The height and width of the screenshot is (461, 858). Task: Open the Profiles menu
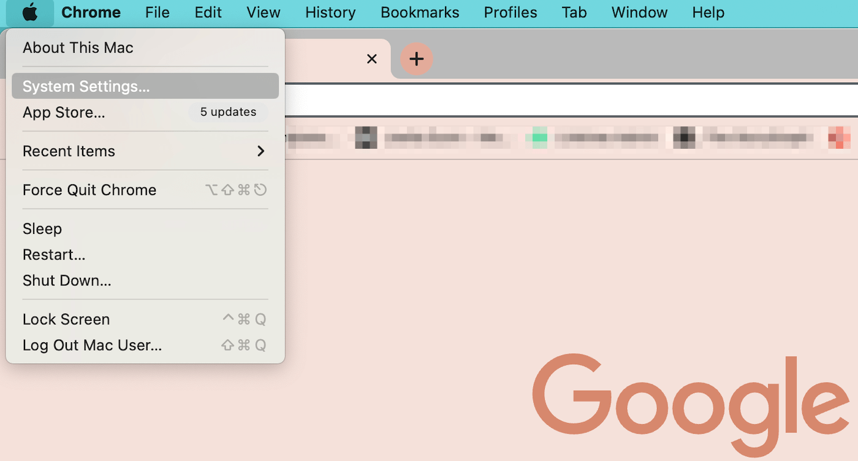(x=511, y=13)
